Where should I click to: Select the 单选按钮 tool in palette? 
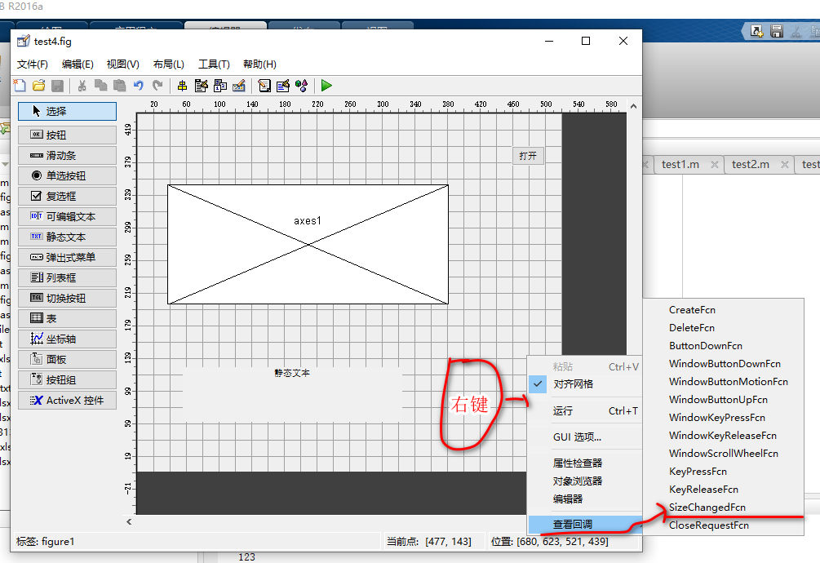click(67, 175)
